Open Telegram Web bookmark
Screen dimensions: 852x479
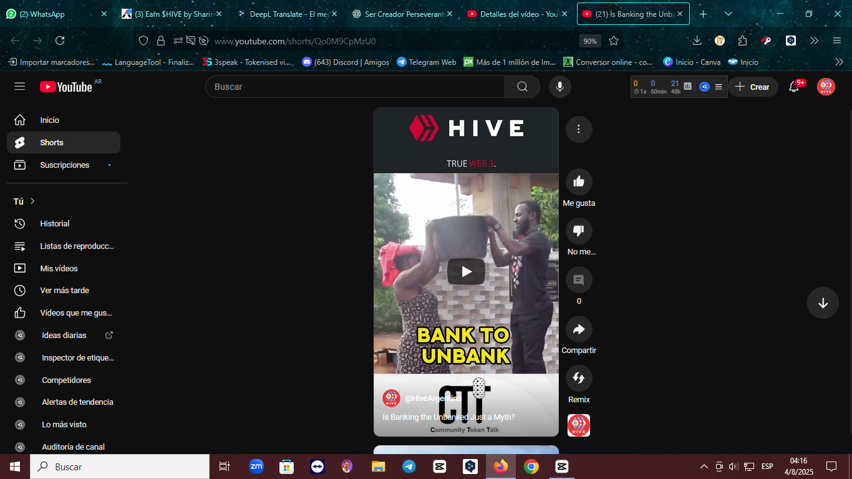(426, 62)
